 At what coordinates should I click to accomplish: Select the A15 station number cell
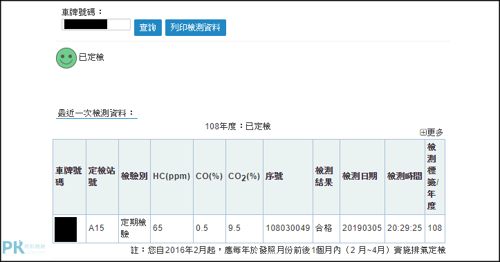click(x=102, y=229)
